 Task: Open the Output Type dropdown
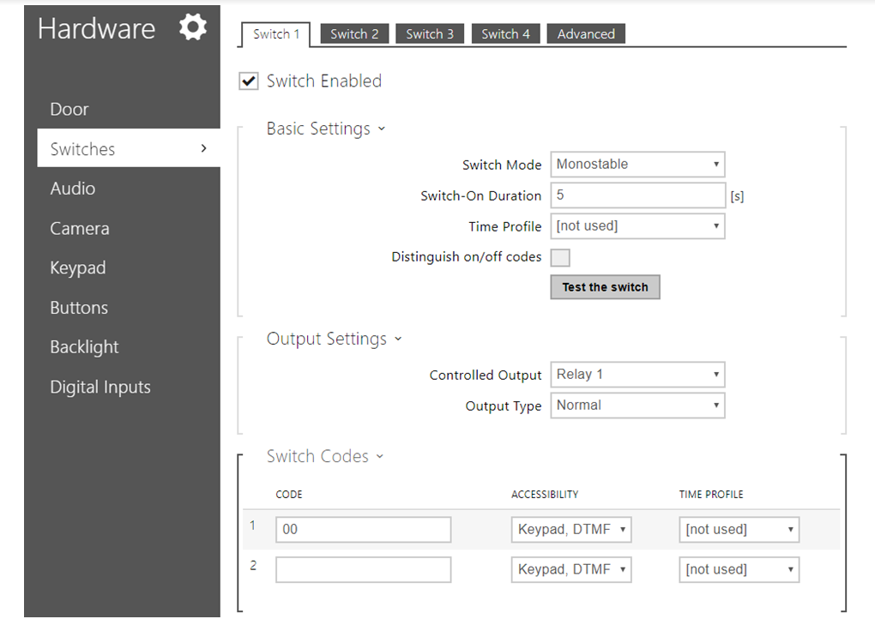tap(637, 406)
